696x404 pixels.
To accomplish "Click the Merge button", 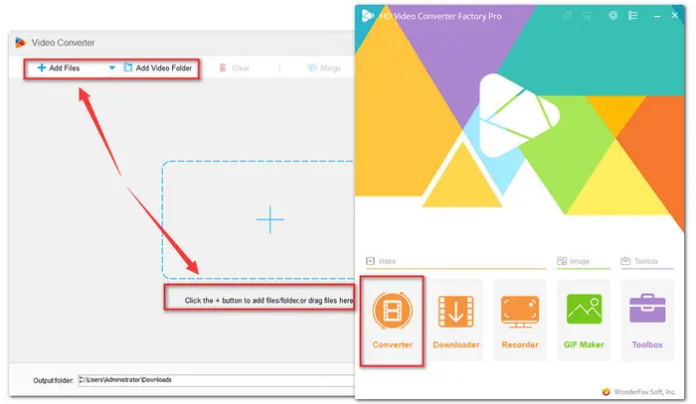I will [x=324, y=67].
